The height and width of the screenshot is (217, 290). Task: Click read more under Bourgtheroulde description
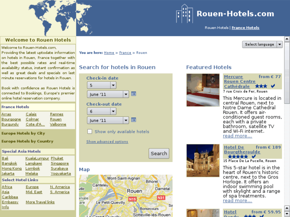[x=237, y=201]
